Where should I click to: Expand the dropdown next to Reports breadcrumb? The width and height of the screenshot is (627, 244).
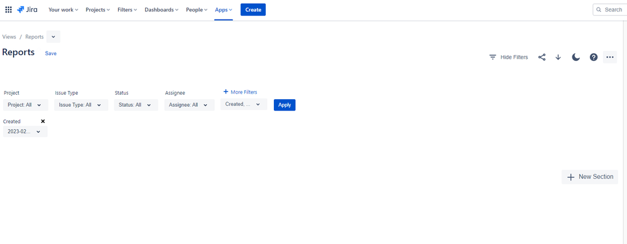click(53, 37)
